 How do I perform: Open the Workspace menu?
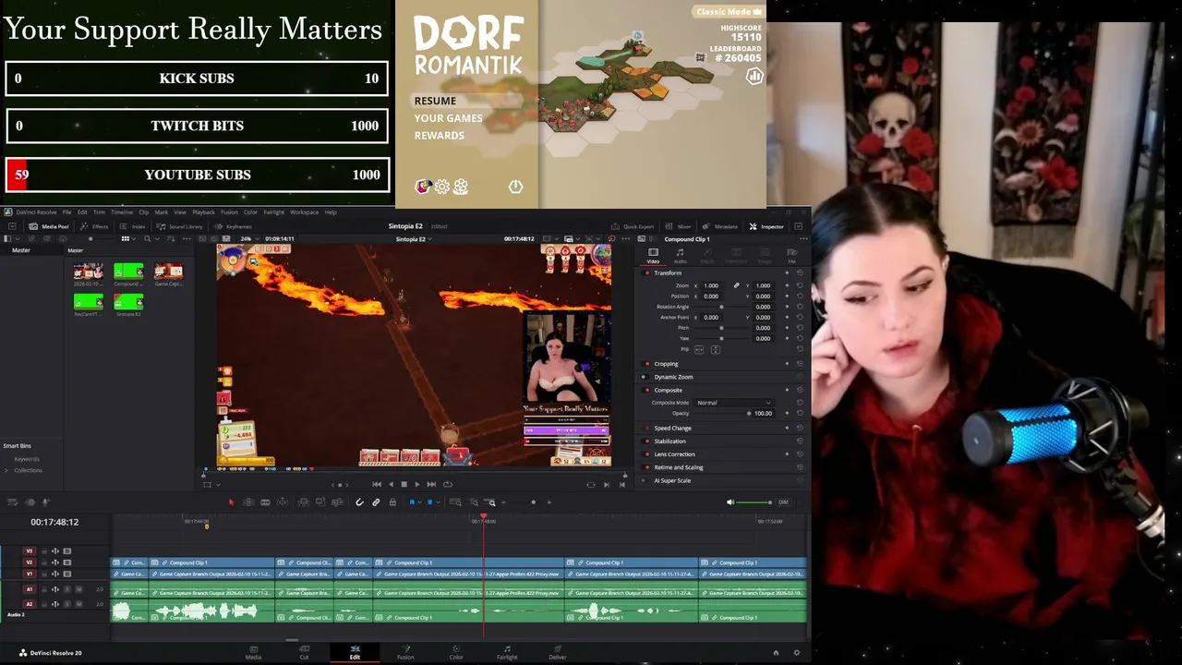304,212
